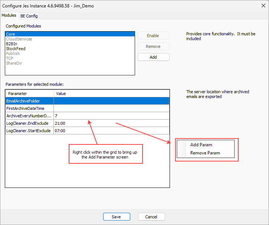Select the Publish module
269x225 pixels.
(x=13, y=53)
